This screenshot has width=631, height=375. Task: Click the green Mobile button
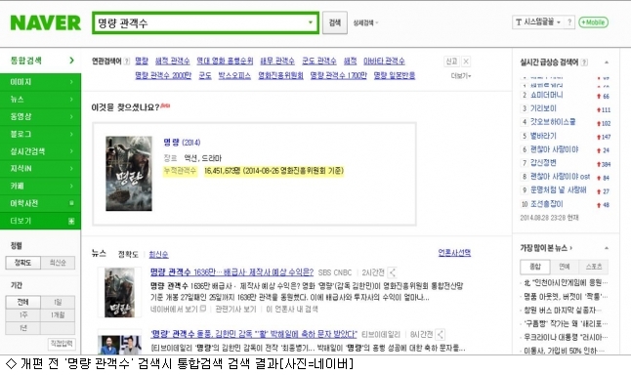(593, 22)
